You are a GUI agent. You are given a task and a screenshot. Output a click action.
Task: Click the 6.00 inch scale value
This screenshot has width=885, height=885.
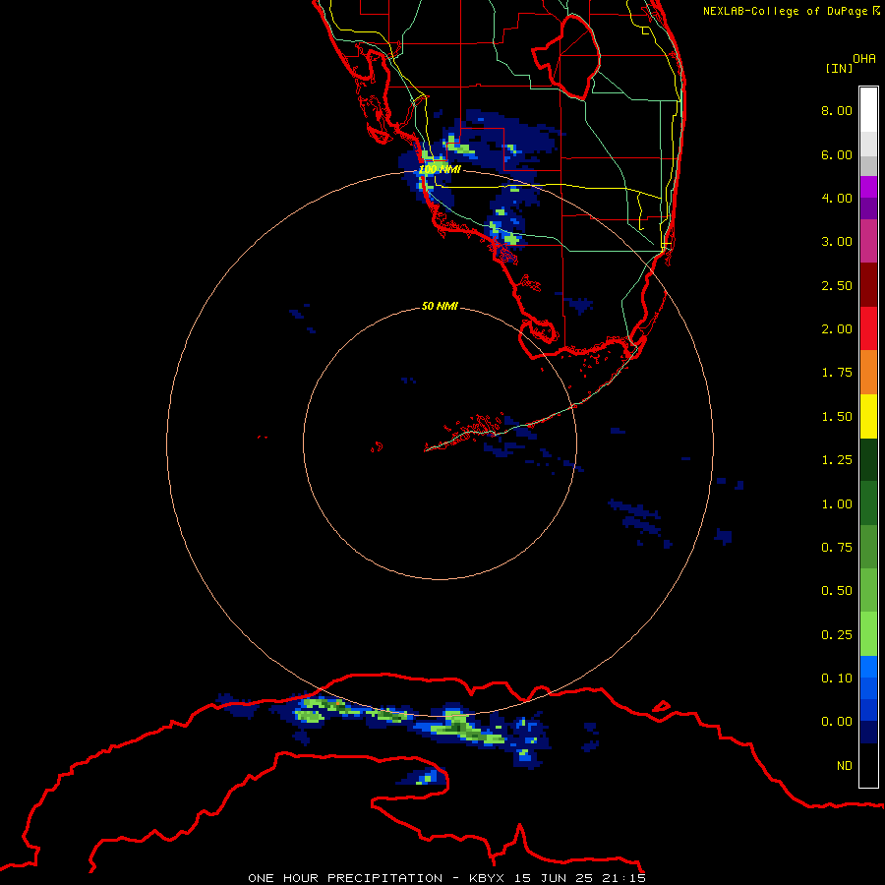(837, 154)
